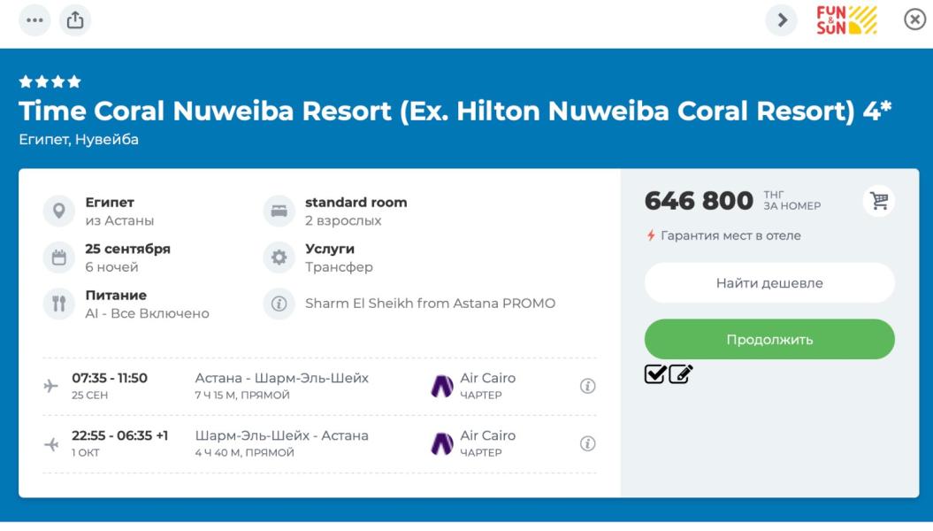Open info for the outbound Air Cairo flight
Image resolution: width=933 pixels, height=531 pixels.
(x=587, y=386)
